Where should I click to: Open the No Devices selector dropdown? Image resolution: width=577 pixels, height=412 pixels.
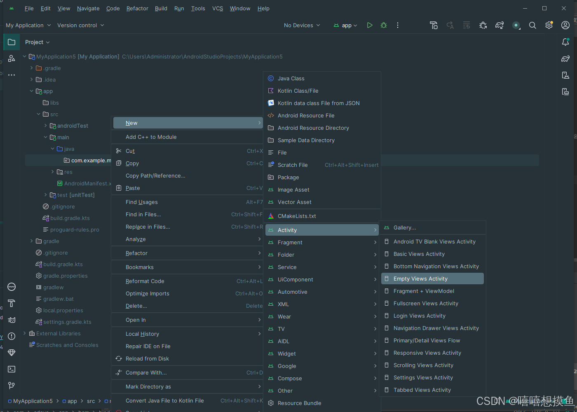(302, 25)
